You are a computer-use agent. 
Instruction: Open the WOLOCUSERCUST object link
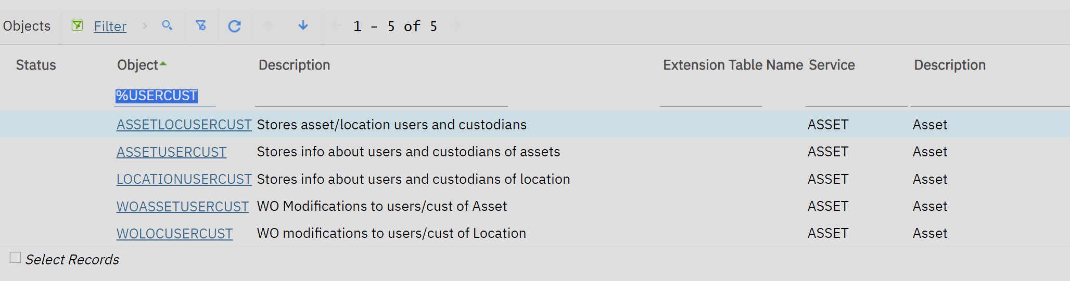174,234
